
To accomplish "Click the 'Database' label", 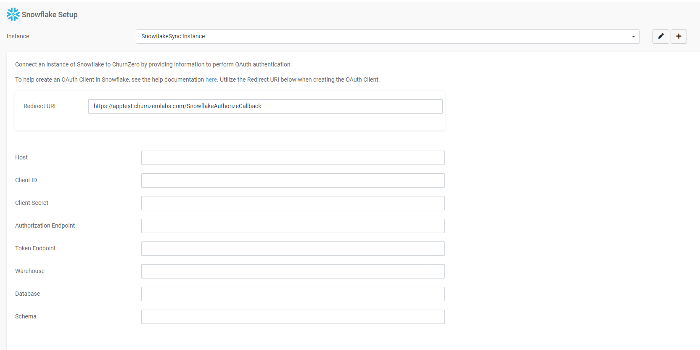I will click(28, 294).
